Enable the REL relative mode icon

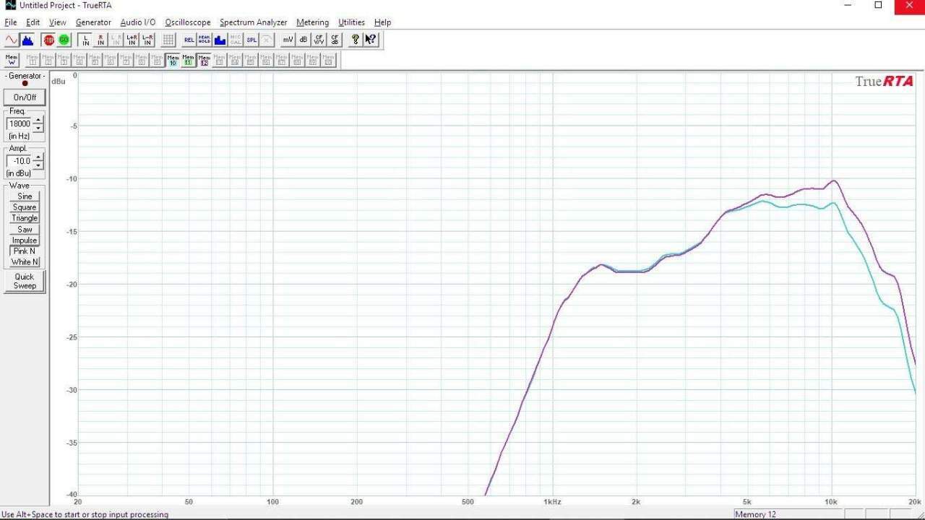189,40
